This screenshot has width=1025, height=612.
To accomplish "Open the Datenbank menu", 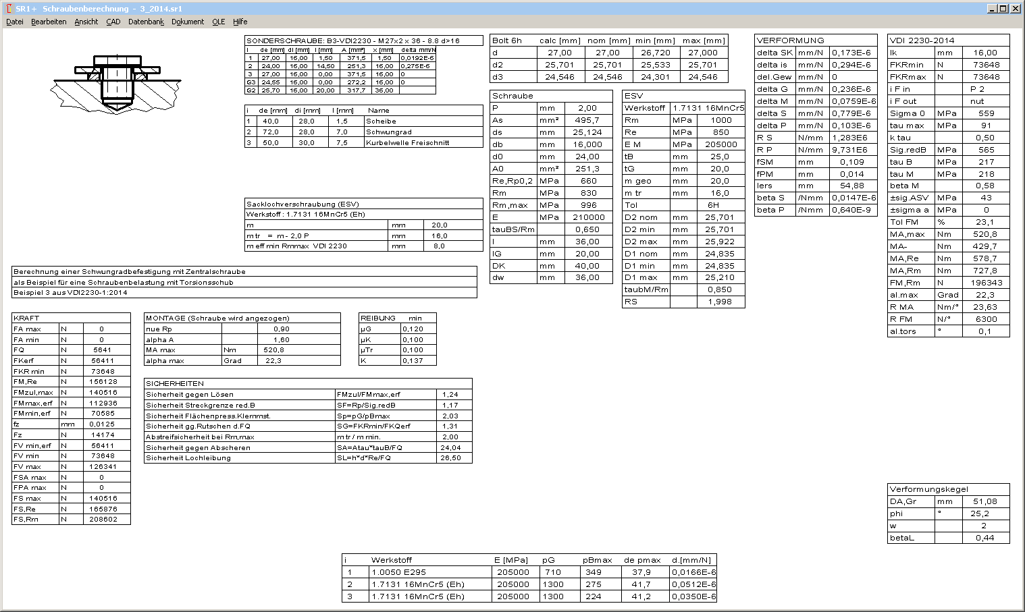I will coord(146,22).
